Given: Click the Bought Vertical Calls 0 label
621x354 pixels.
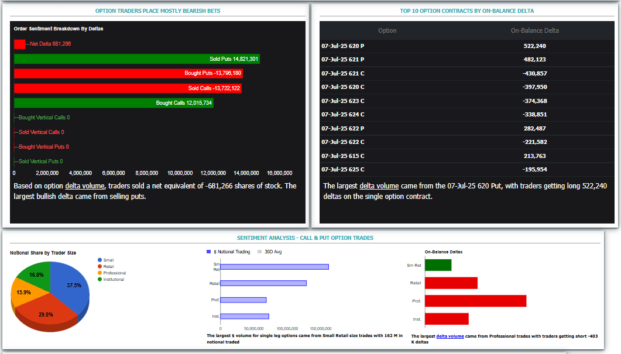Looking at the screenshot, I should (44, 118).
